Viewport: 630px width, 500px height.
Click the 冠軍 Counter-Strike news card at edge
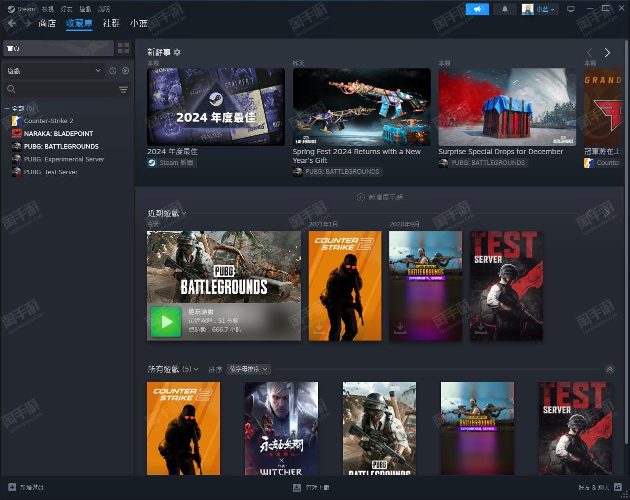click(604, 107)
